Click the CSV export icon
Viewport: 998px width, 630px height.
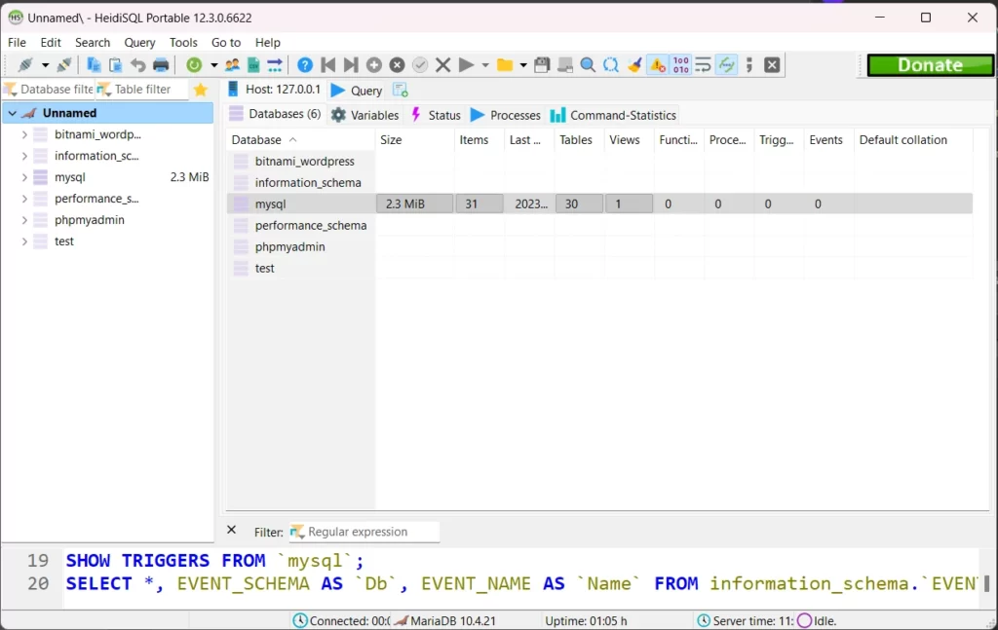click(253, 65)
